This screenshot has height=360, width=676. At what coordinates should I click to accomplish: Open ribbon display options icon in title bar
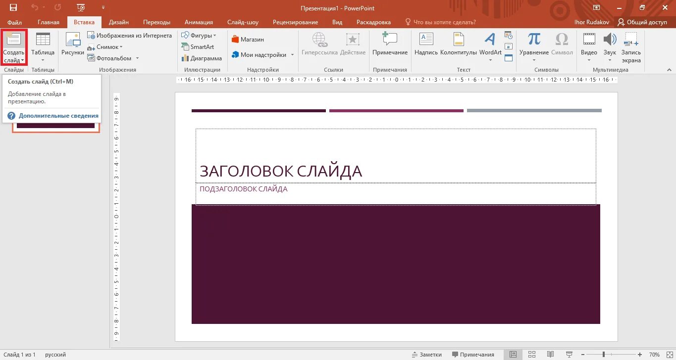coord(596,8)
